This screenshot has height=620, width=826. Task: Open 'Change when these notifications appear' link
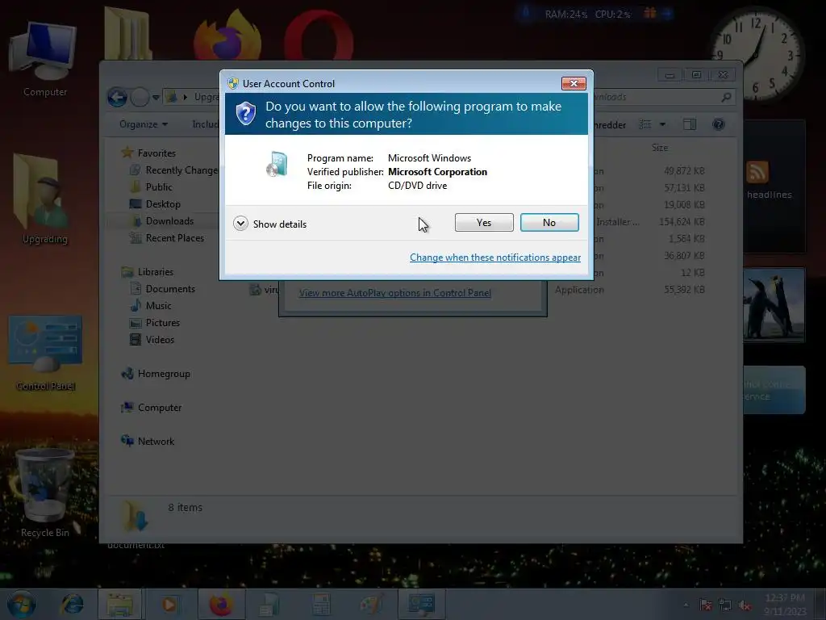(x=495, y=258)
